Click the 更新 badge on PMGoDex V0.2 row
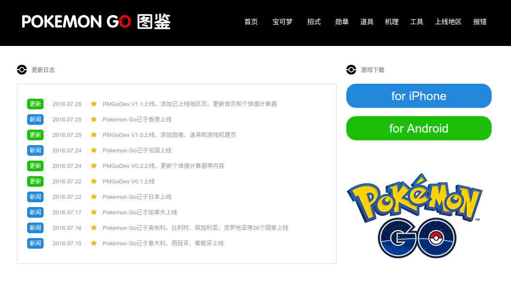The width and height of the screenshot is (511, 284). coord(35,166)
